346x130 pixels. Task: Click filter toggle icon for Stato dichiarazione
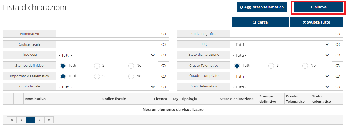338,55
